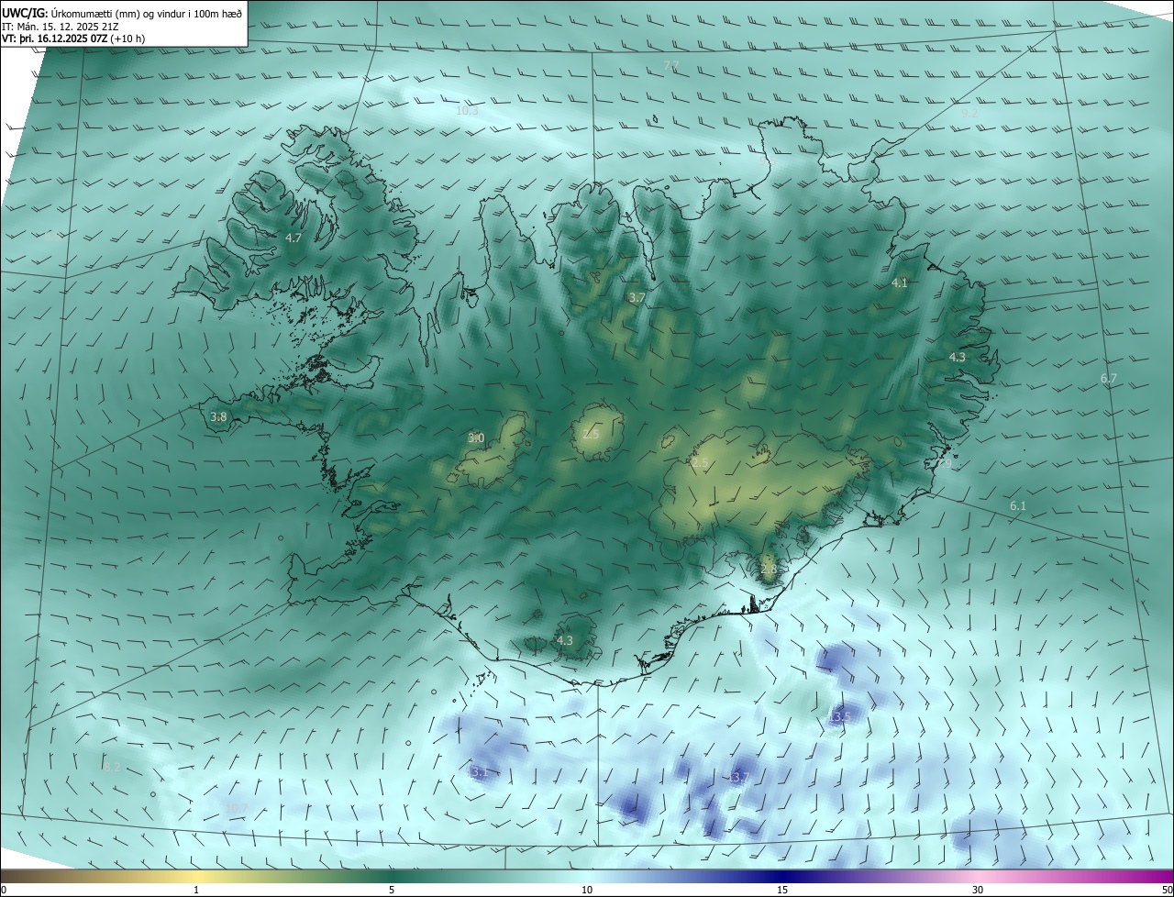Click the UWC/IG Úrkomumætti title line
Viewport: 1174px width, 897px height.
coord(122,13)
